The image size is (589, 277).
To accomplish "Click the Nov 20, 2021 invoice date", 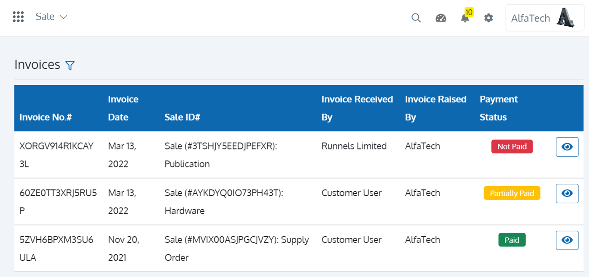I will coord(124,249).
